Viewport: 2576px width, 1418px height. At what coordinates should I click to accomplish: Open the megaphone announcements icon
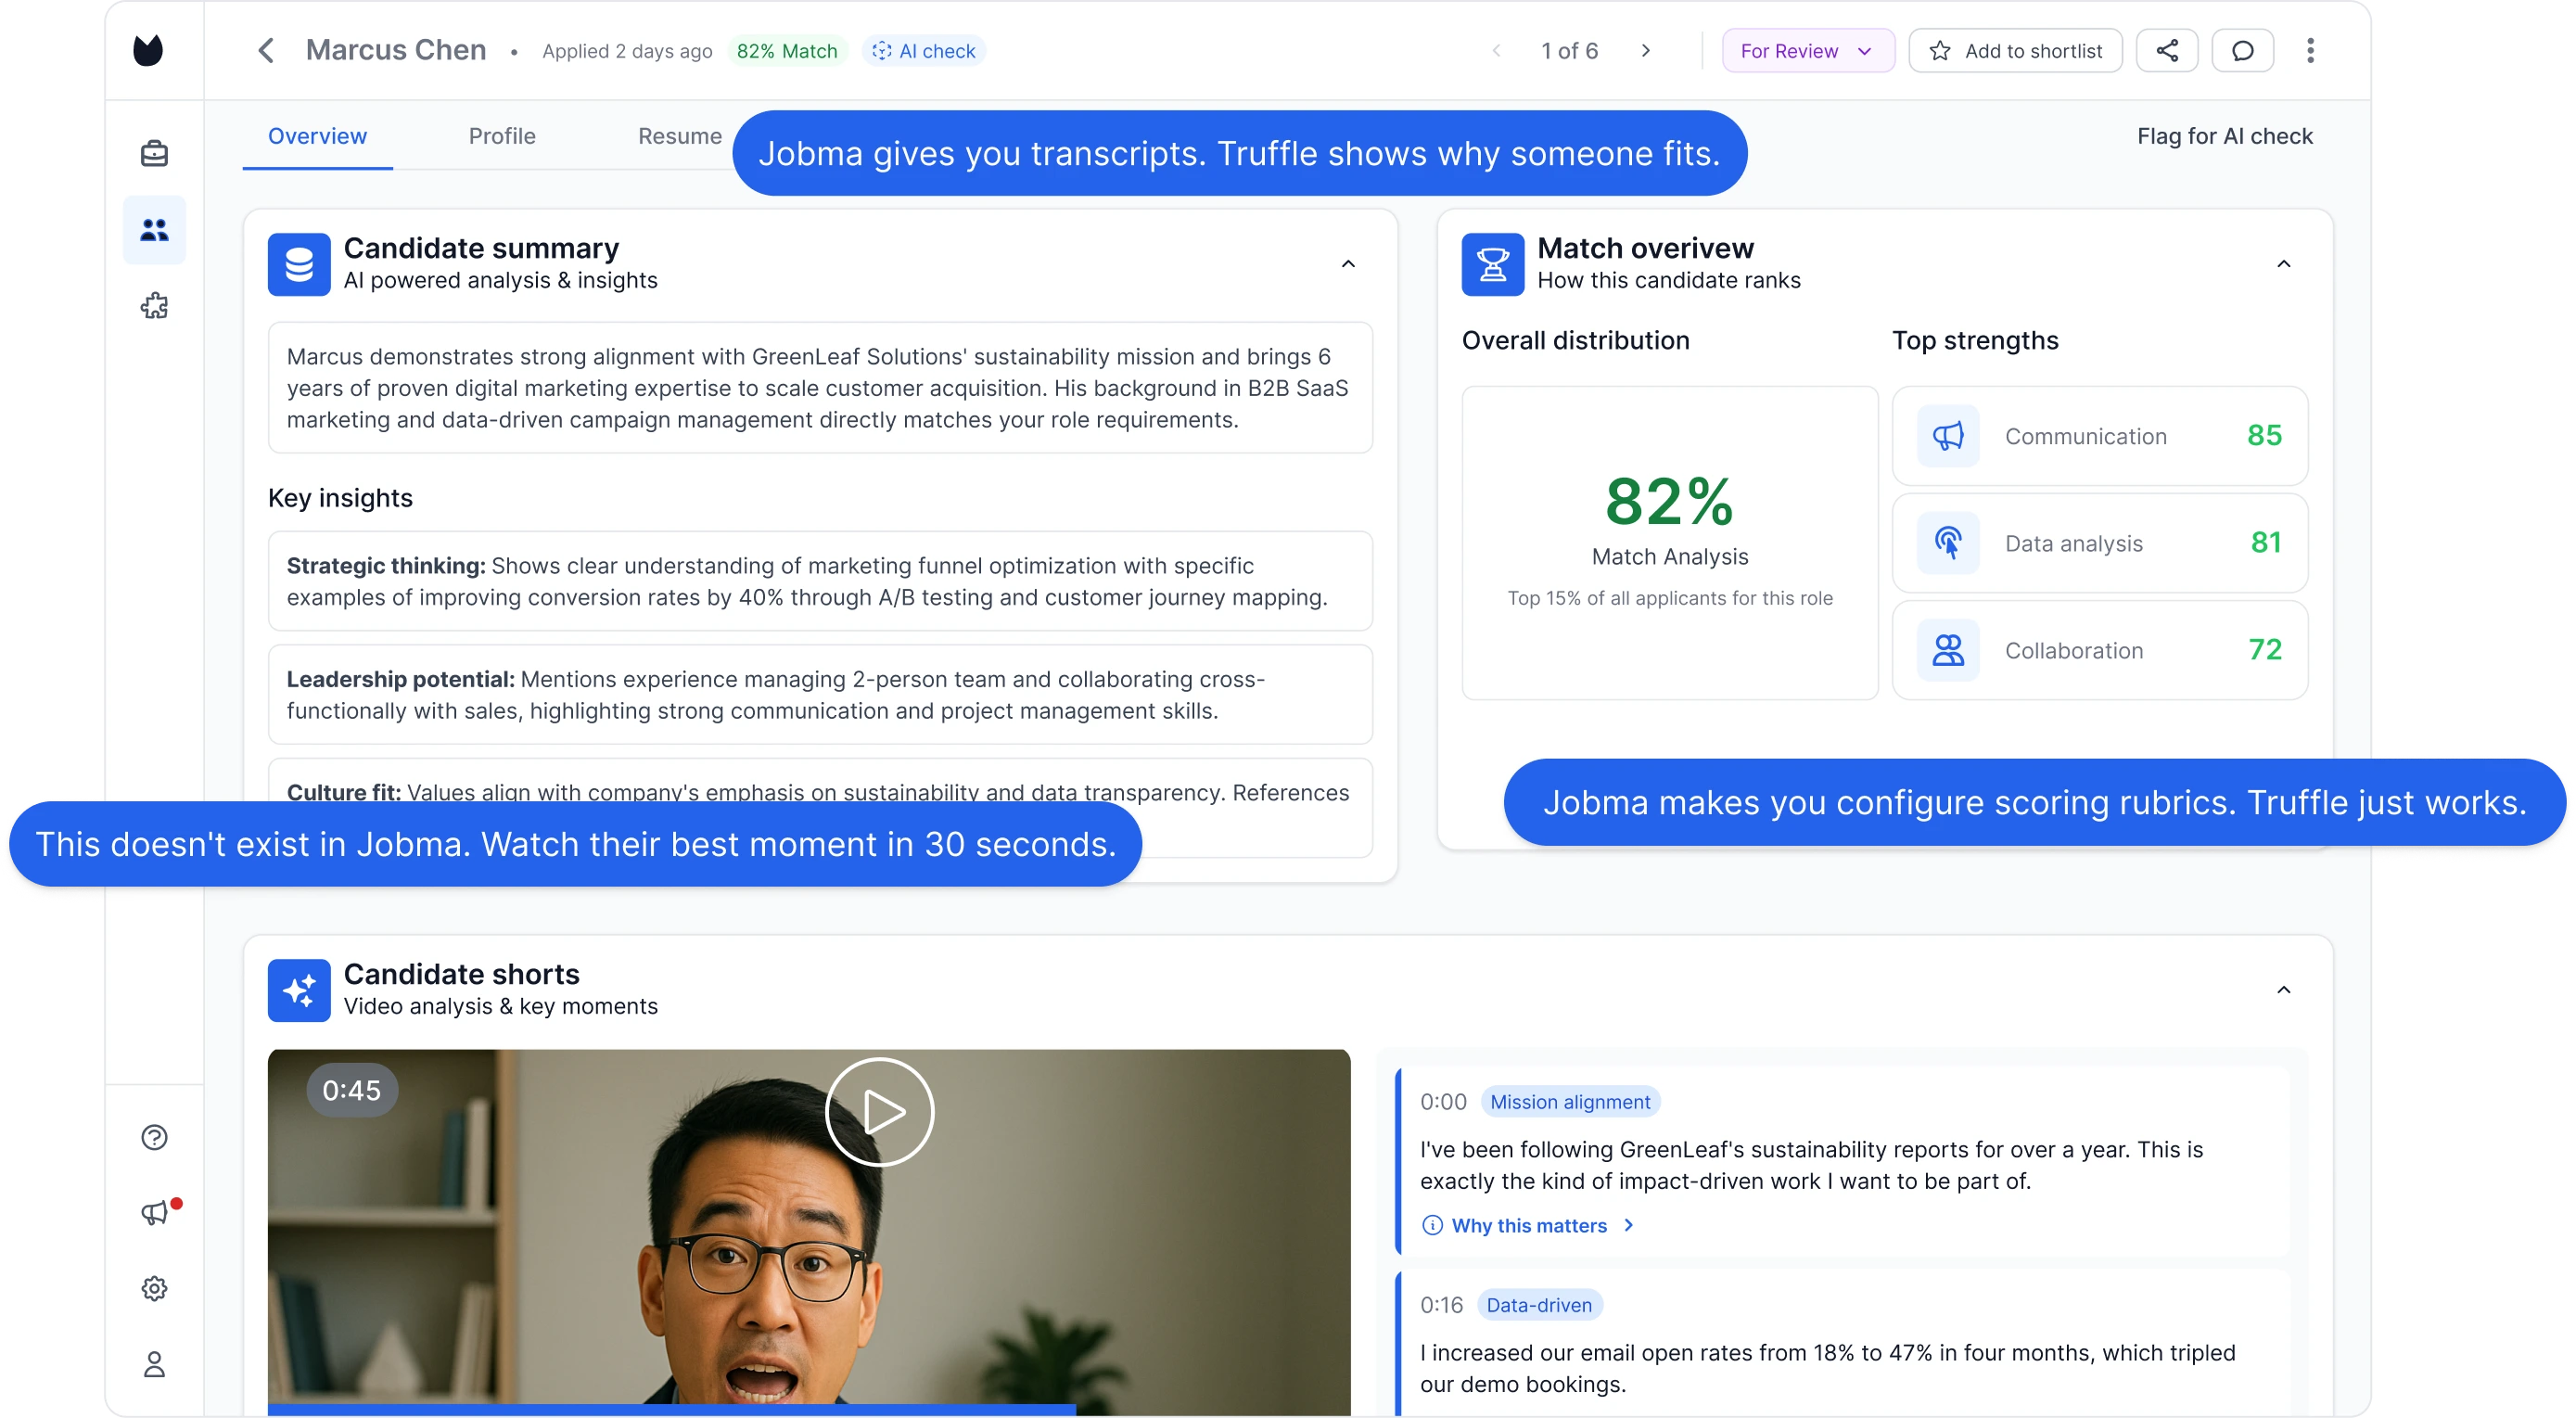click(x=154, y=1213)
